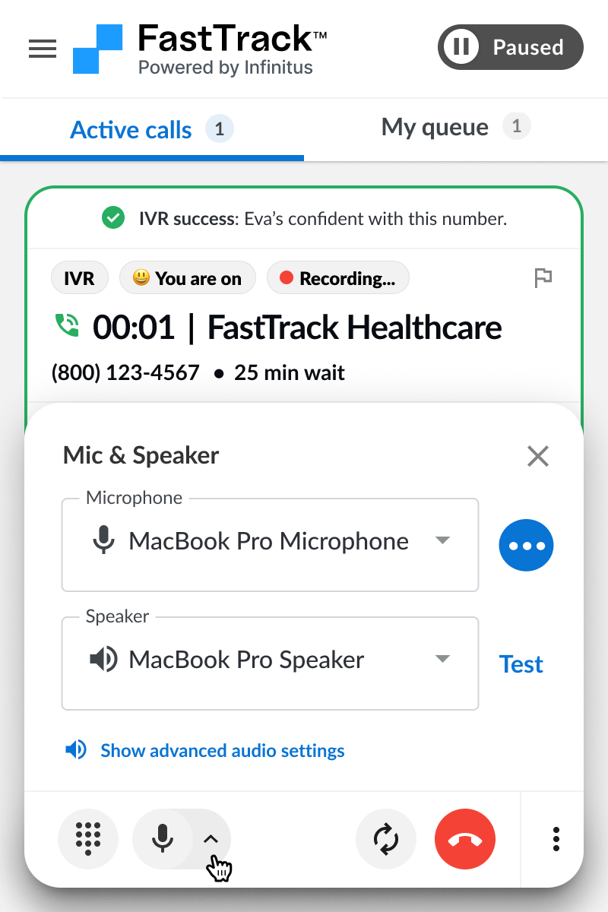
Task: Flag this call with the flag icon
Action: [x=543, y=278]
